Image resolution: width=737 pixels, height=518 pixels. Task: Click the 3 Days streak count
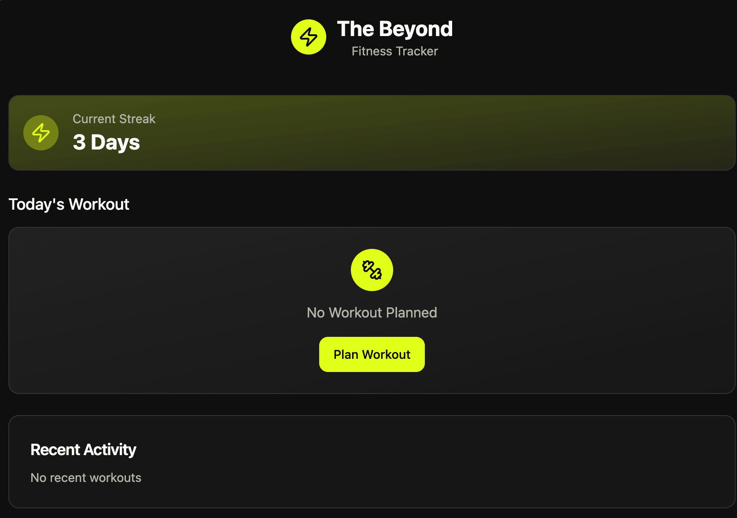point(106,142)
